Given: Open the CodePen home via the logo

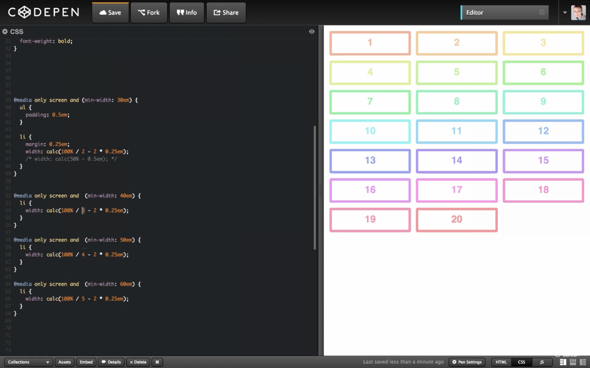Looking at the screenshot, I should (43, 12).
